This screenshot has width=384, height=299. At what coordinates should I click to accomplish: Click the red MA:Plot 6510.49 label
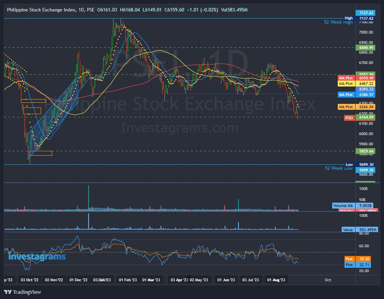[356, 78]
